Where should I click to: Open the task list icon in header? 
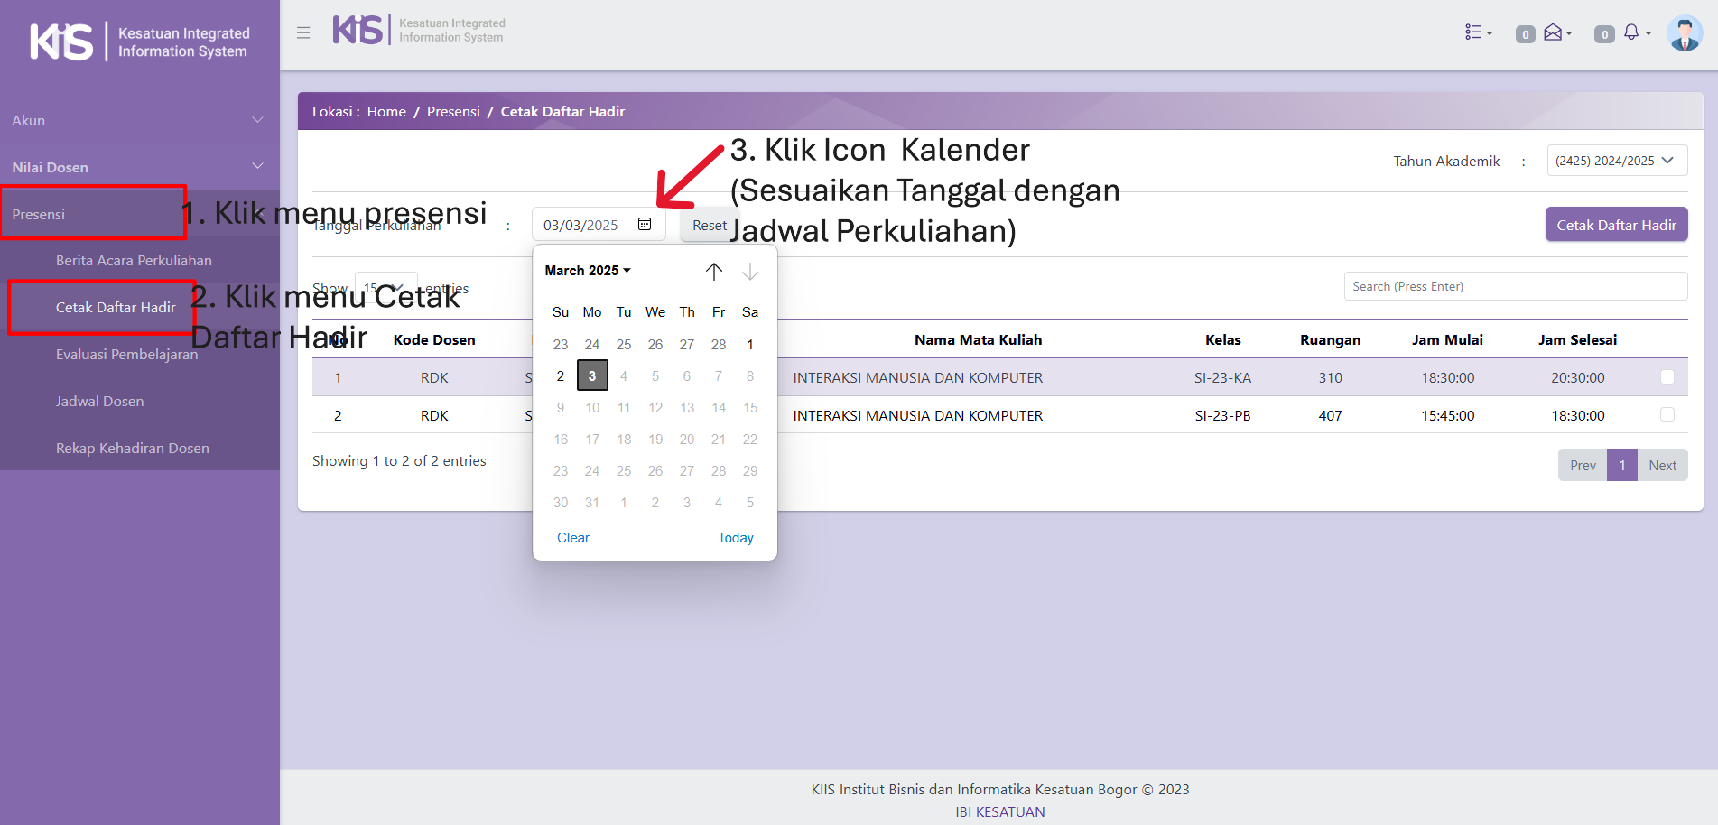(1477, 32)
